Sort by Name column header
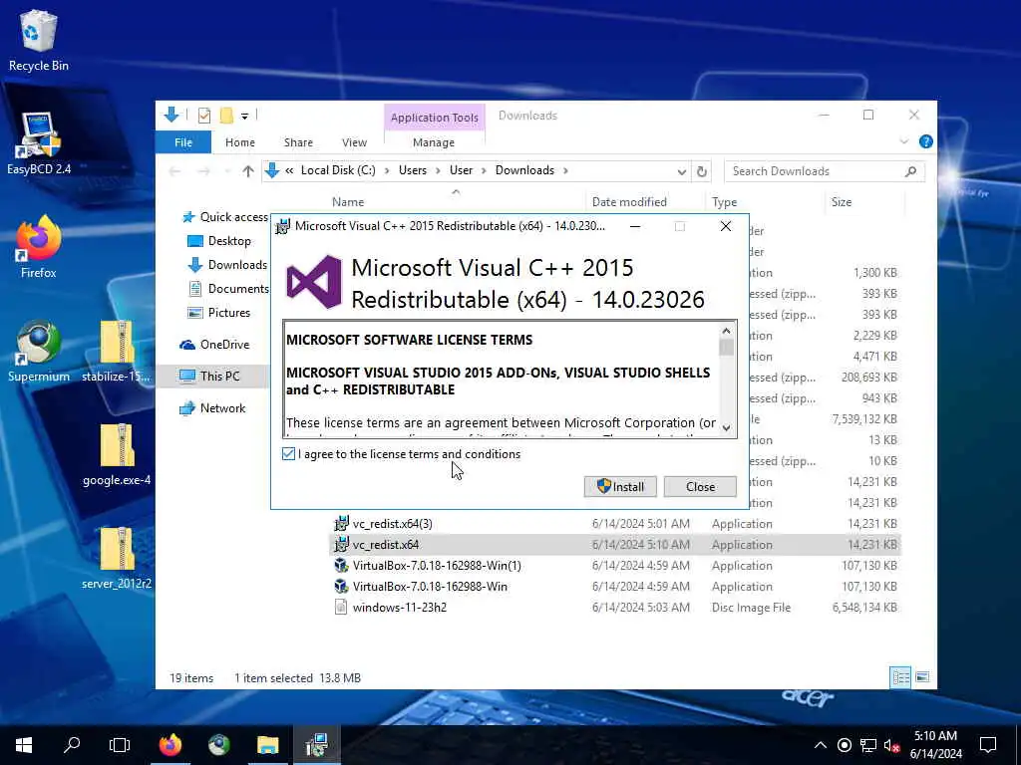This screenshot has height=765, width=1021. pyautogui.click(x=348, y=201)
